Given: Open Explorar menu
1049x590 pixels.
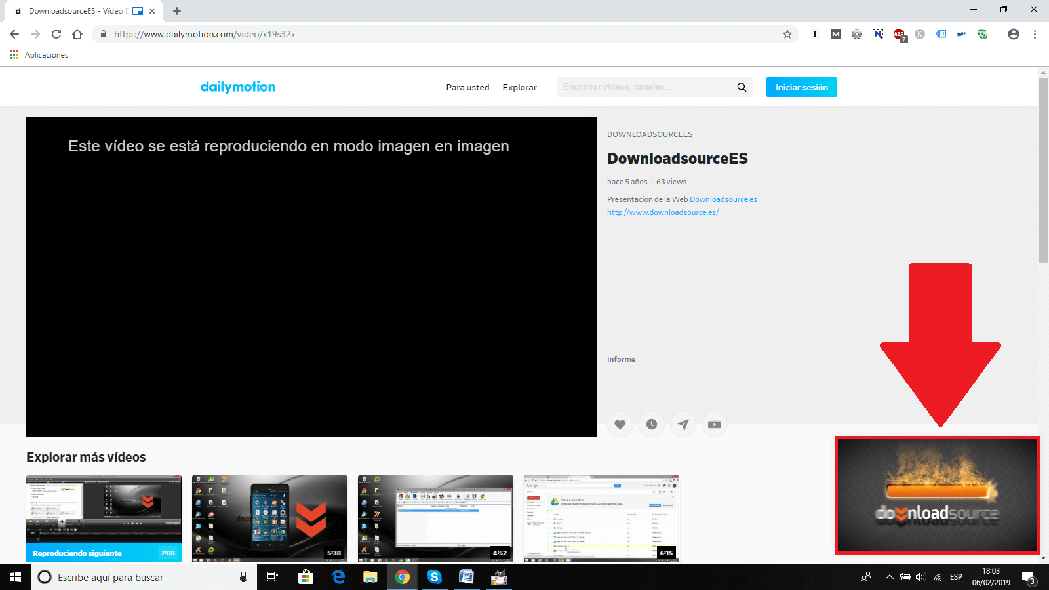Looking at the screenshot, I should pyautogui.click(x=520, y=87).
